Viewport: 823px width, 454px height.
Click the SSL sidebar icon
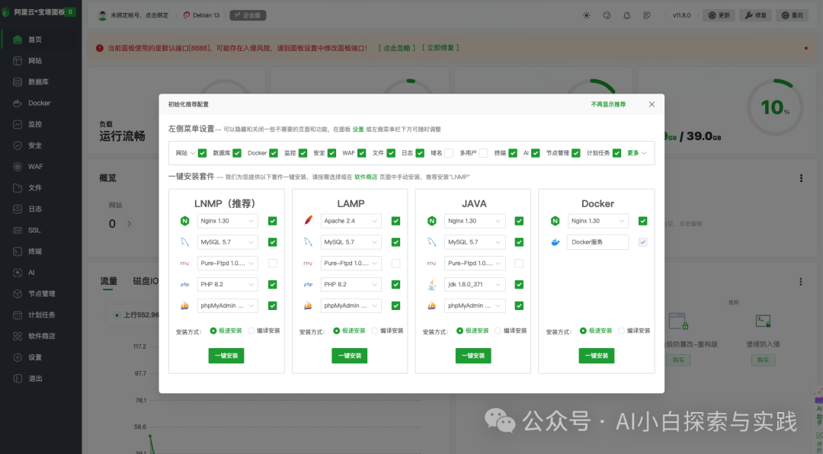pyautogui.click(x=18, y=230)
